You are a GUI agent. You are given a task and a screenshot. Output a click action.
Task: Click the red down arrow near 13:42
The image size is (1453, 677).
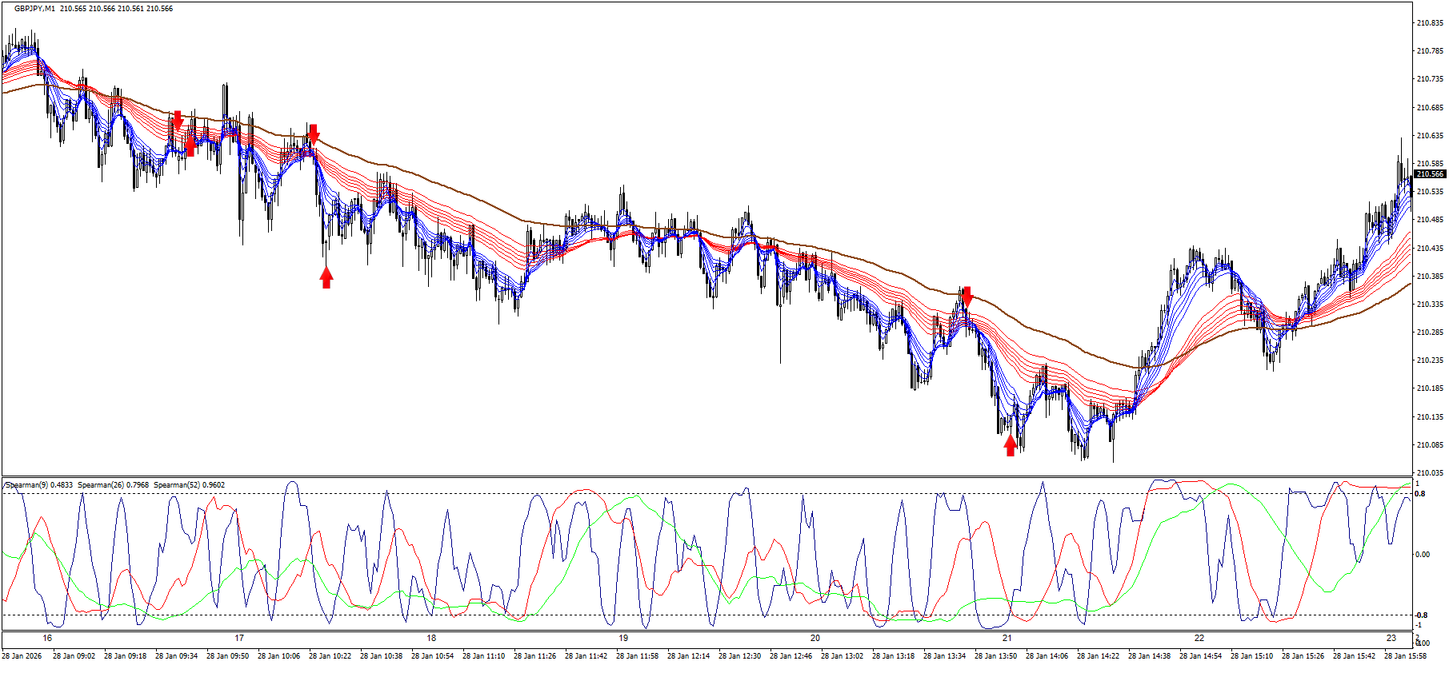coord(967,296)
